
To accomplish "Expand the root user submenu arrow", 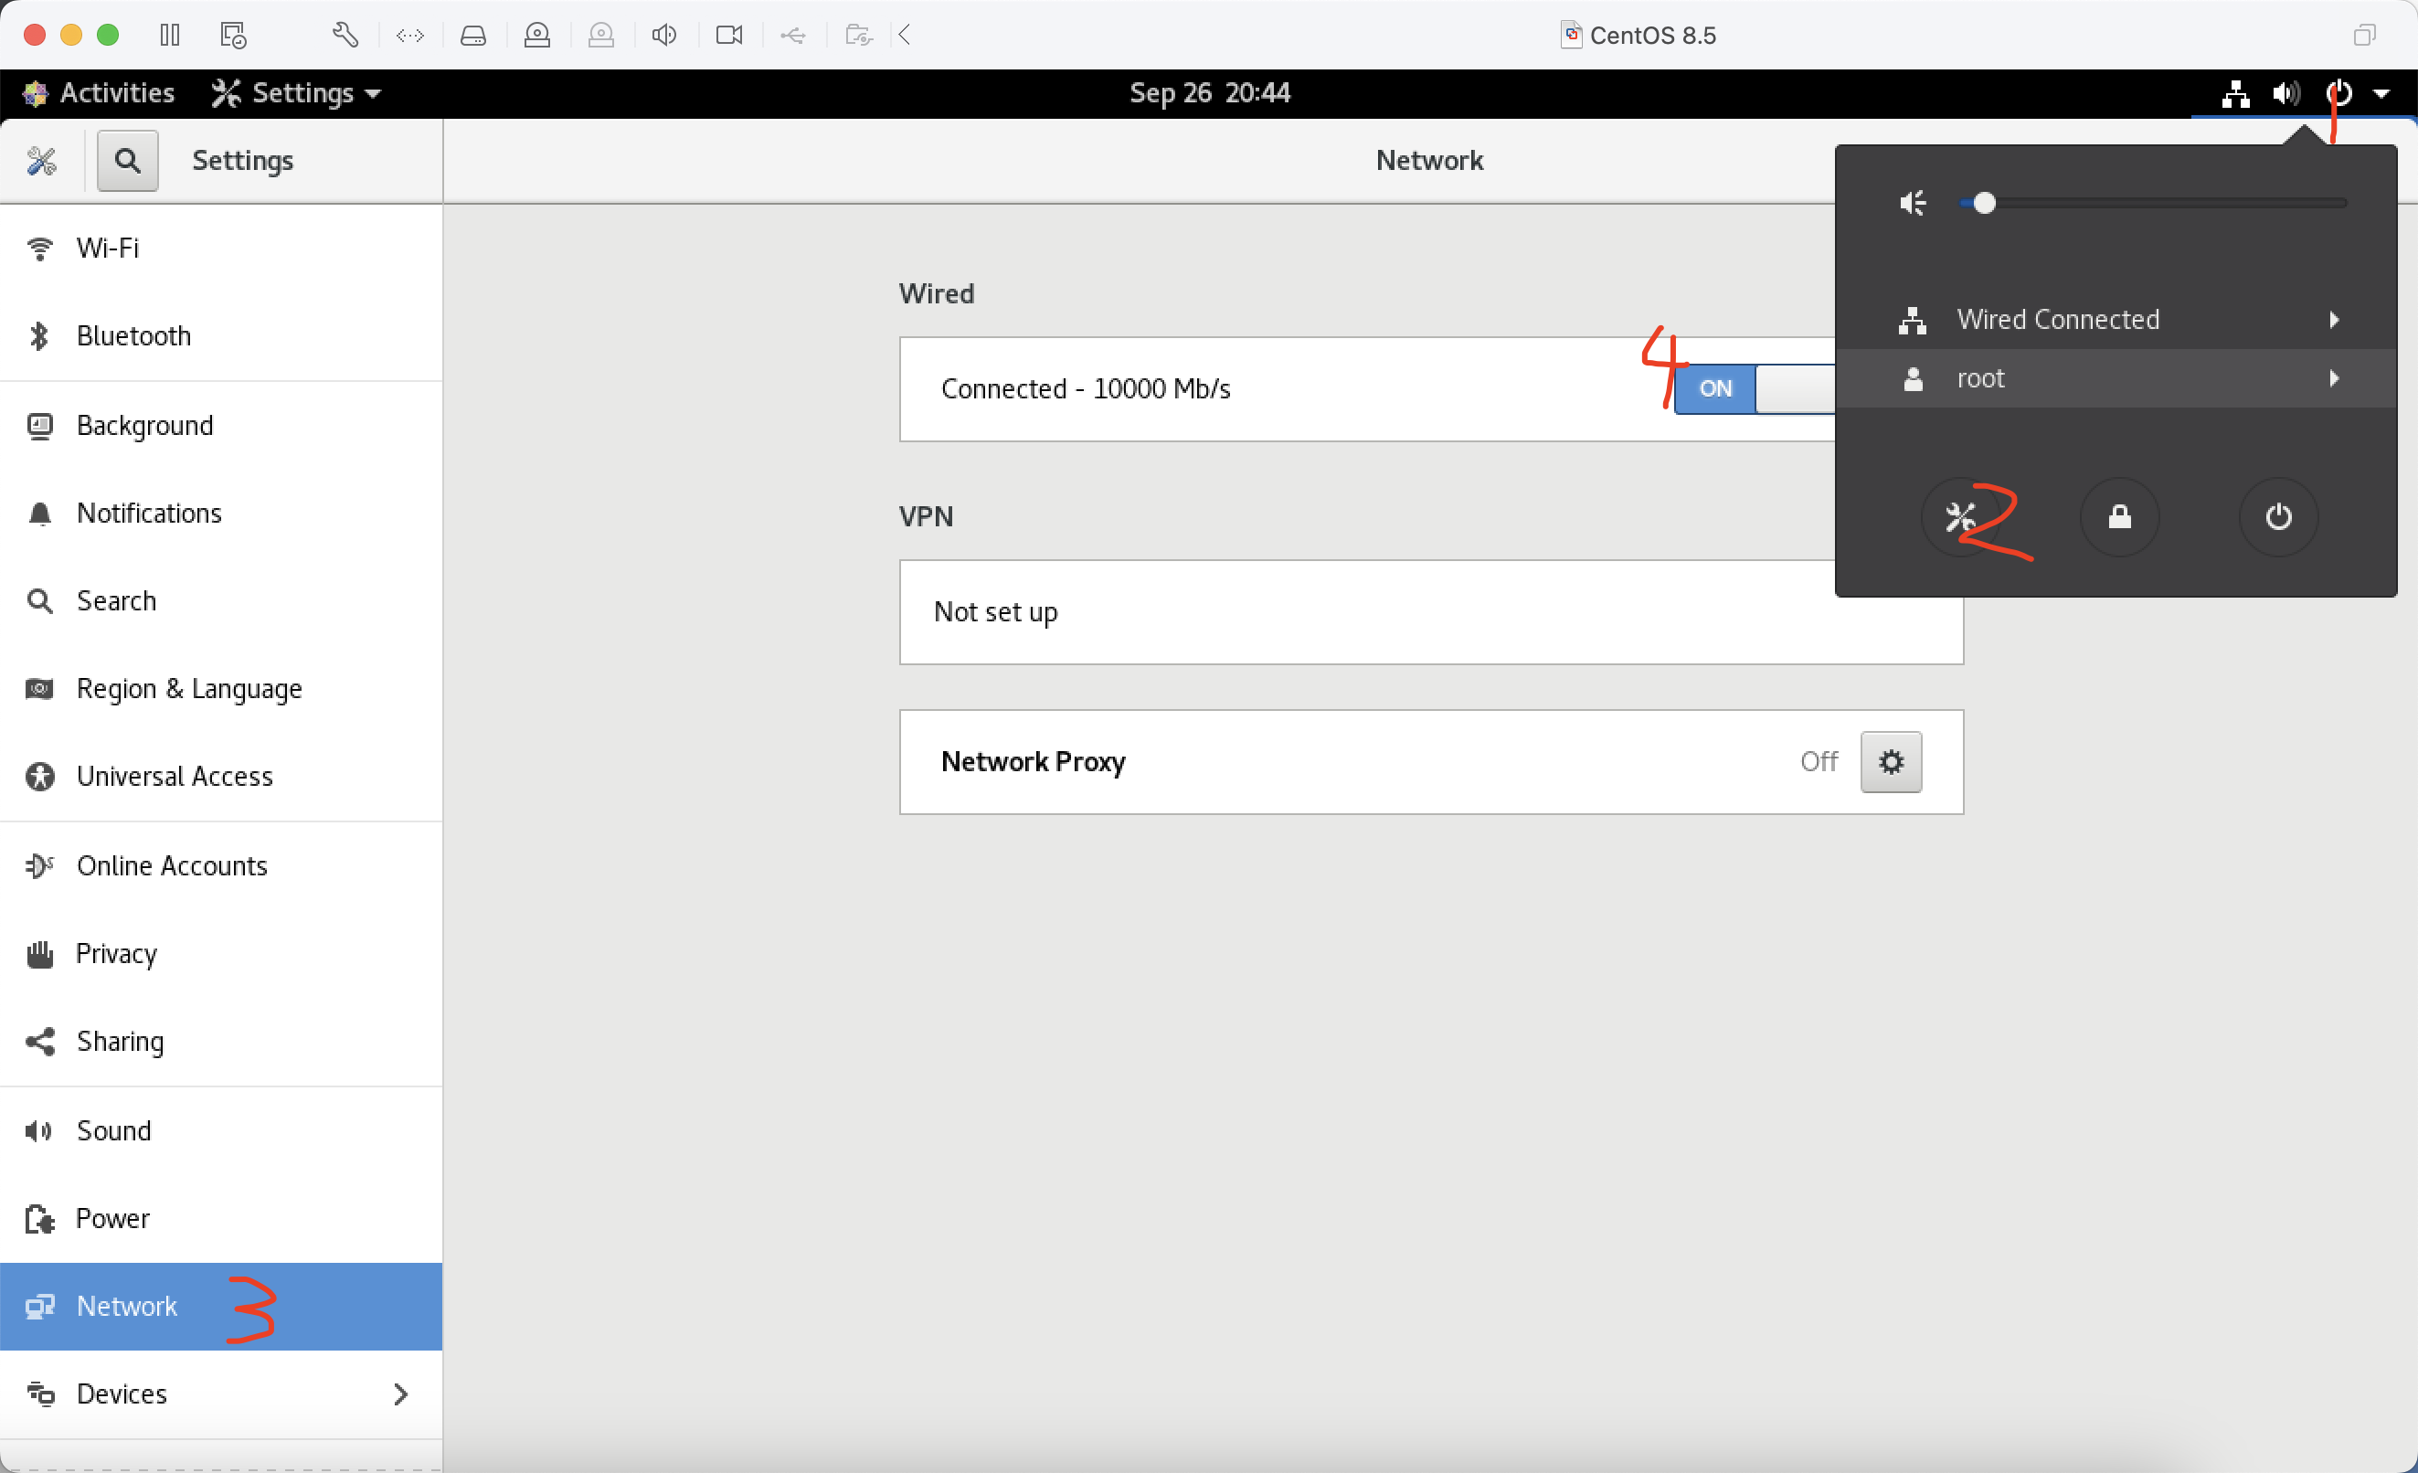I will (2332, 378).
